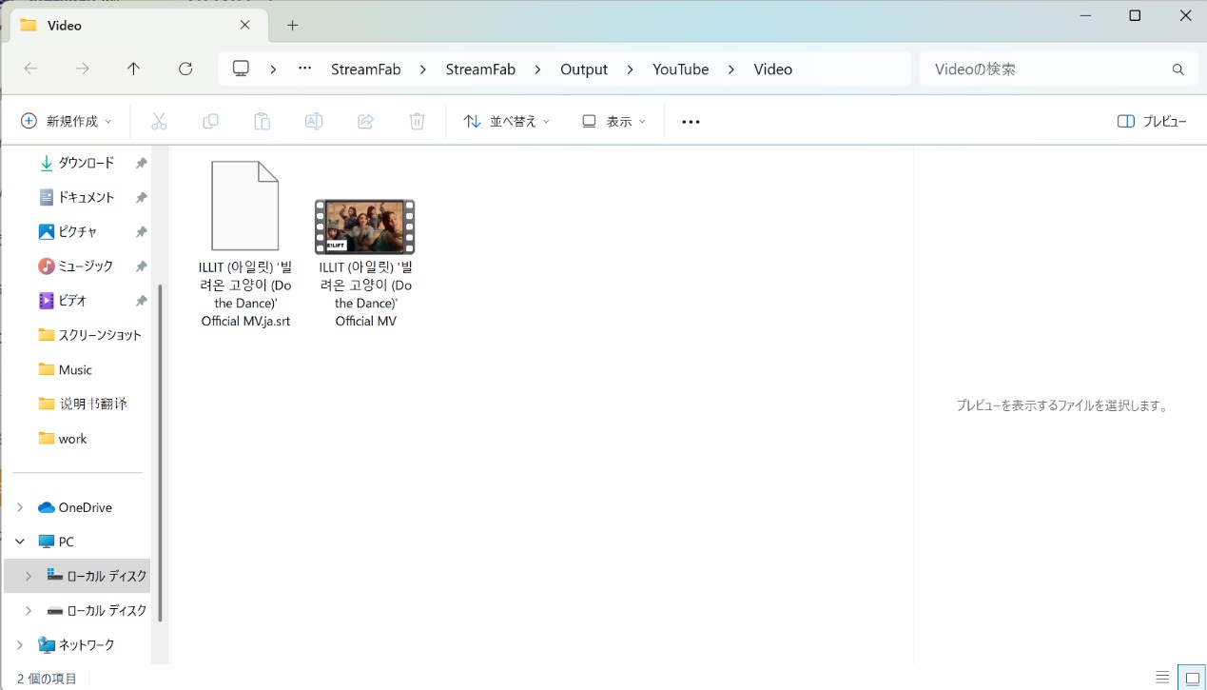Screen dimensions: 1207x690
Task: Switch to large icons view in status bar
Action: [1191, 678]
